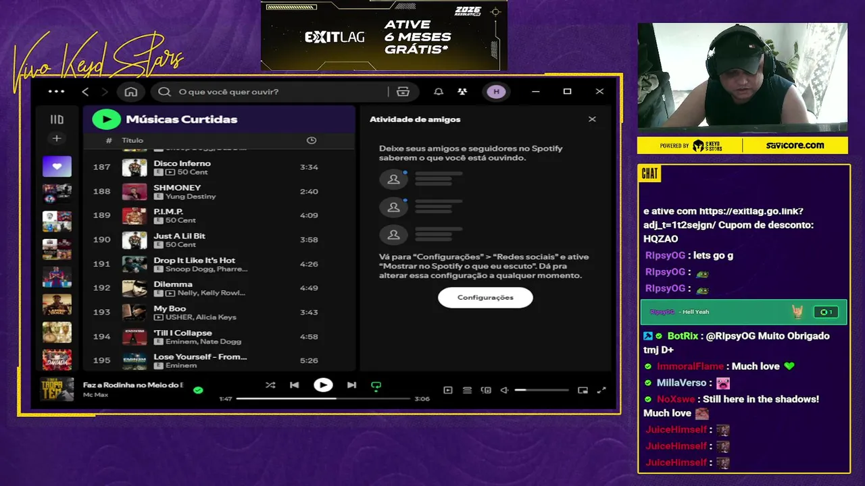The width and height of the screenshot is (865, 486).
Task: Click the ExitLag banner ad
Action: point(384,36)
